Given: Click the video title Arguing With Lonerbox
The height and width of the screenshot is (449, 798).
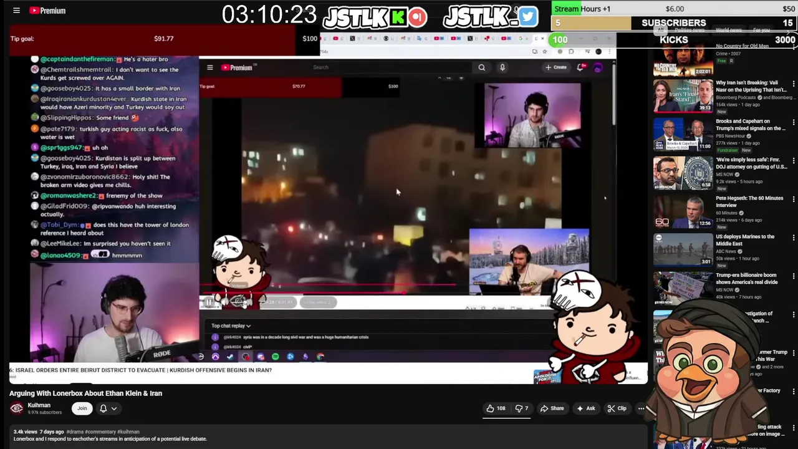Looking at the screenshot, I should click(85, 393).
